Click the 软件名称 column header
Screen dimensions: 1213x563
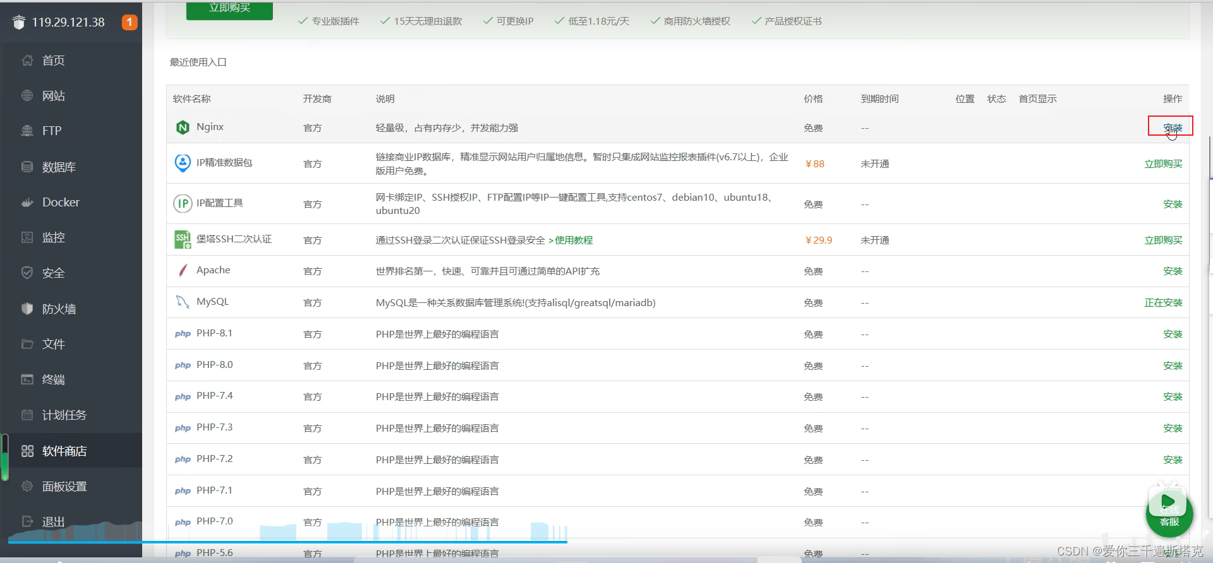click(191, 98)
